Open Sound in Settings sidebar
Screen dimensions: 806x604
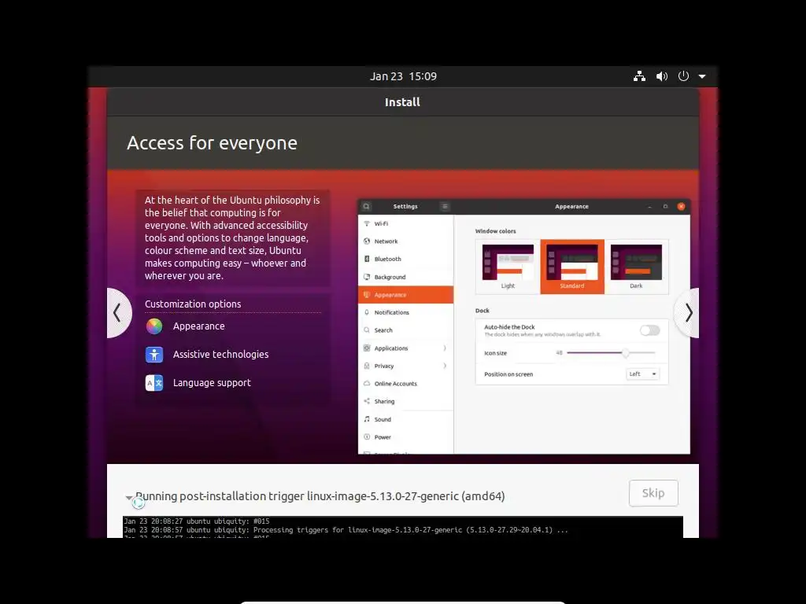(405, 420)
